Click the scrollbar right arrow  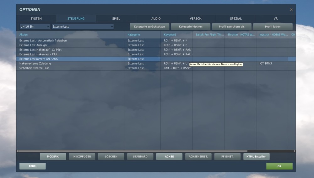(295, 151)
